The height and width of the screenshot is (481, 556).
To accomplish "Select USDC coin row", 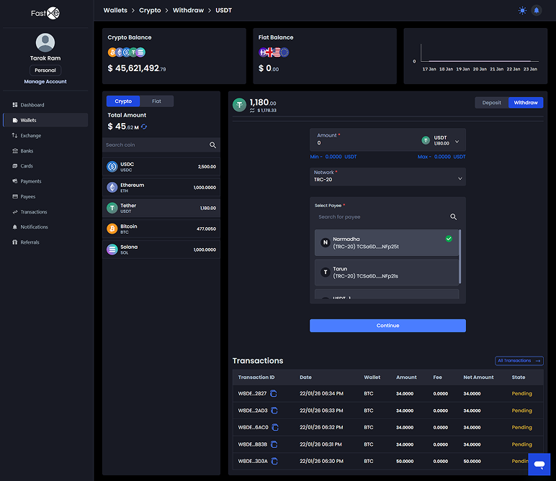I will point(161,166).
